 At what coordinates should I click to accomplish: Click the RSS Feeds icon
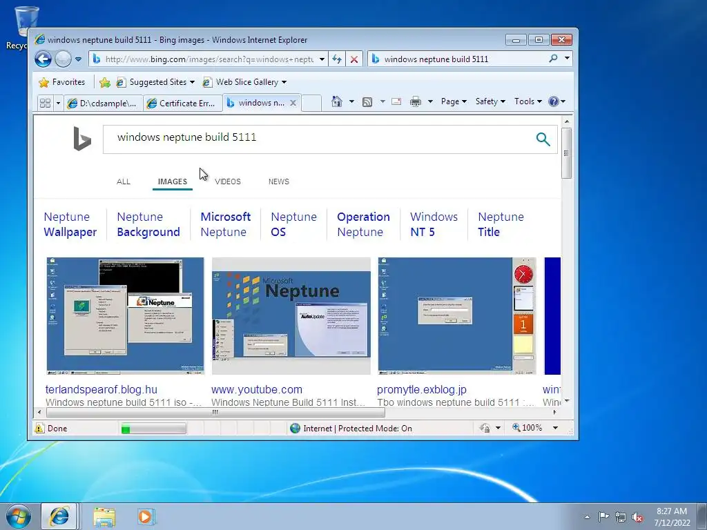tap(367, 102)
